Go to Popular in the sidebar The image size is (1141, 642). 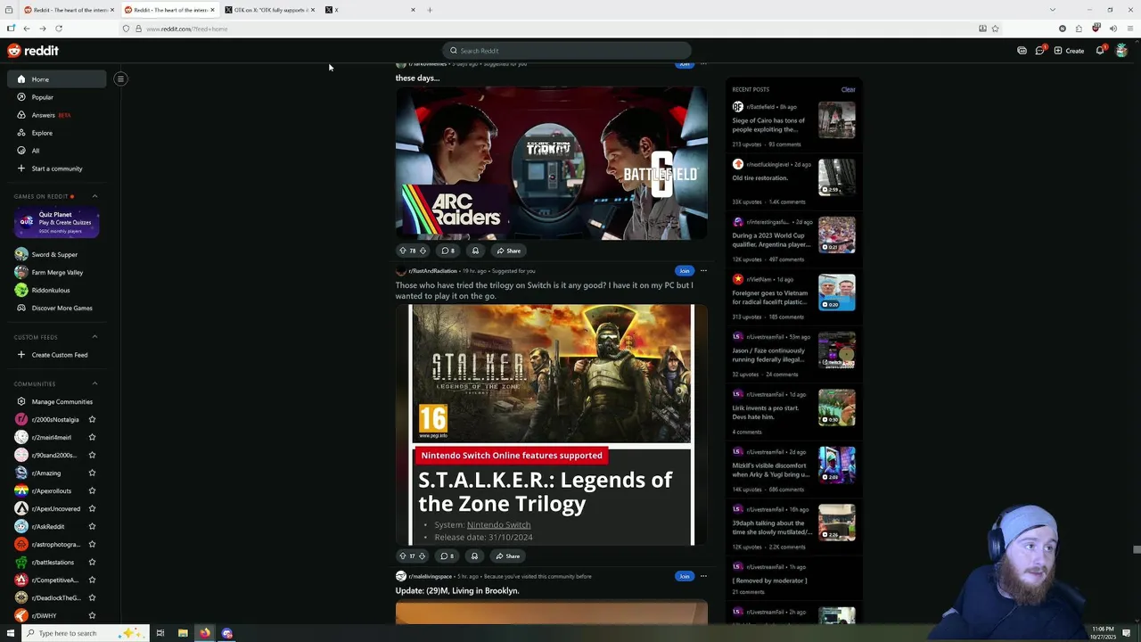[x=42, y=96]
